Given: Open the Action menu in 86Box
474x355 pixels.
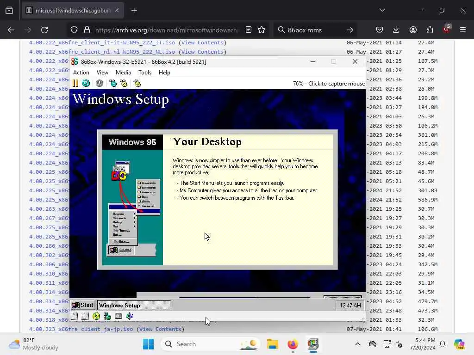Looking at the screenshot, I should pos(81,73).
